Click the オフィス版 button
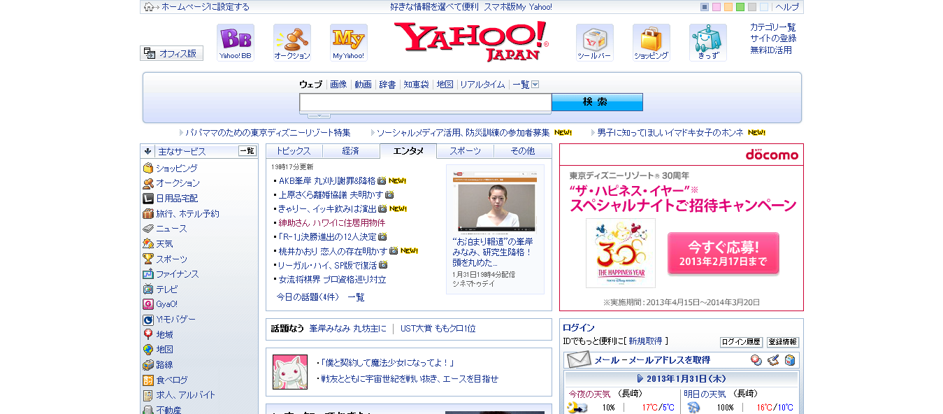 [172, 53]
